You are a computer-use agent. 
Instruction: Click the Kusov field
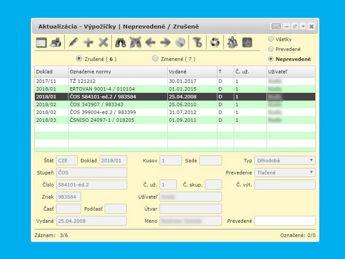coord(171,161)
